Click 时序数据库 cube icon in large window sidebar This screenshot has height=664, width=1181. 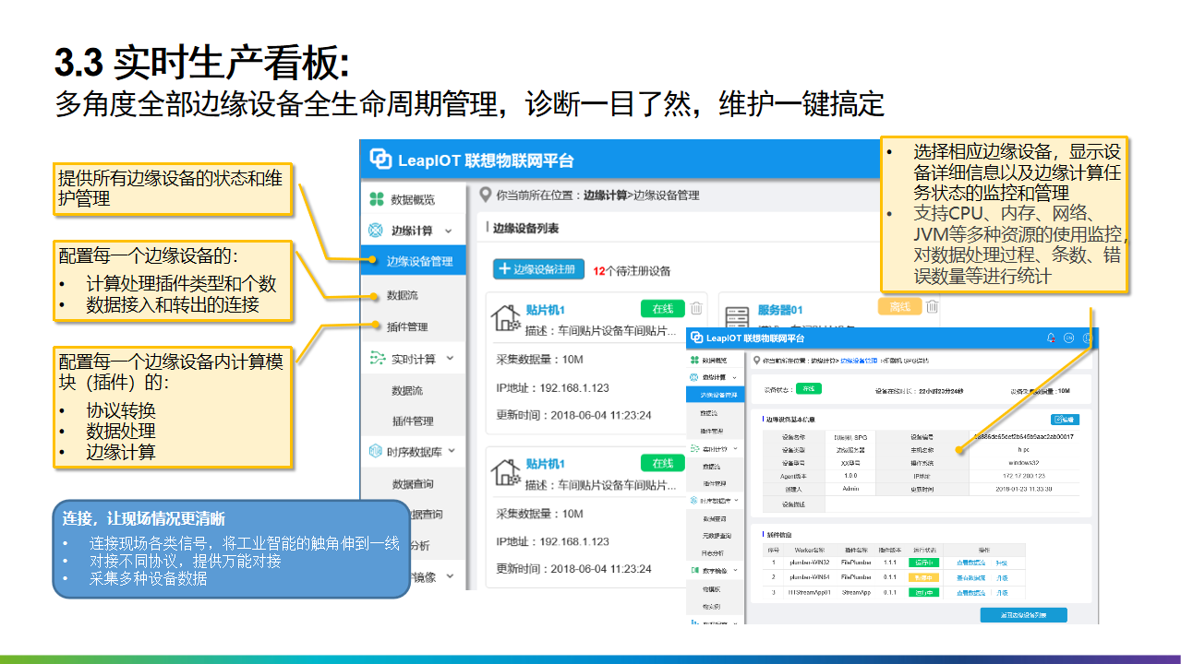coord(376,451)
